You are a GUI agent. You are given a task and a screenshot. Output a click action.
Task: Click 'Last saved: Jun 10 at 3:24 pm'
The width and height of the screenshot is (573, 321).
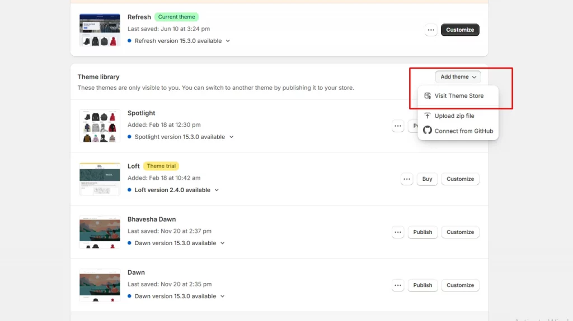(x=169, y=29)
